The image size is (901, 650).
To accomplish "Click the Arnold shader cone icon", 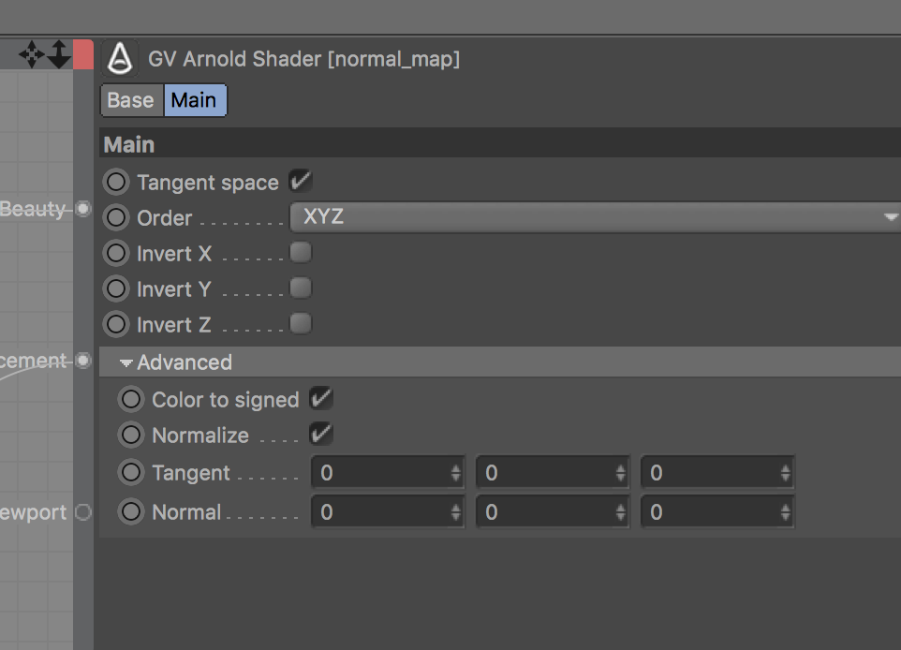I will pyautogui.click(x=119, y=57).
